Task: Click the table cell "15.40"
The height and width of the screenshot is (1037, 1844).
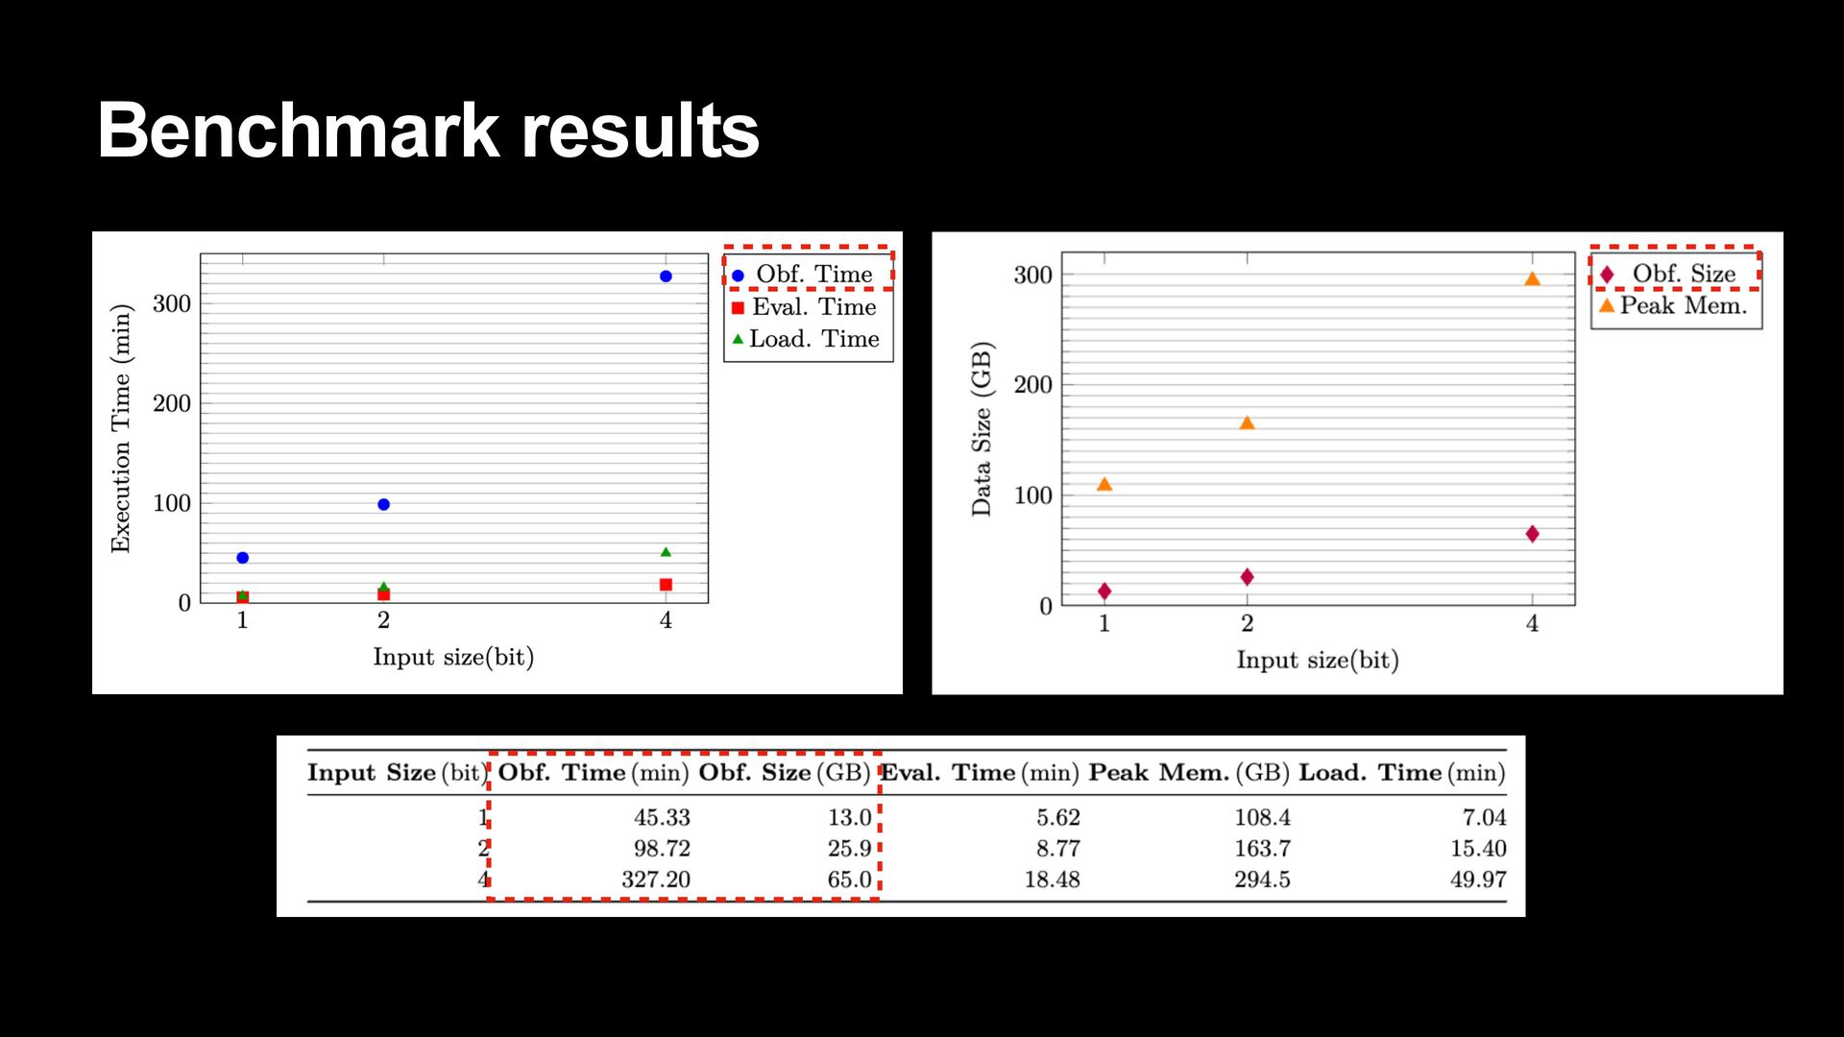Action: point(1479,849)
